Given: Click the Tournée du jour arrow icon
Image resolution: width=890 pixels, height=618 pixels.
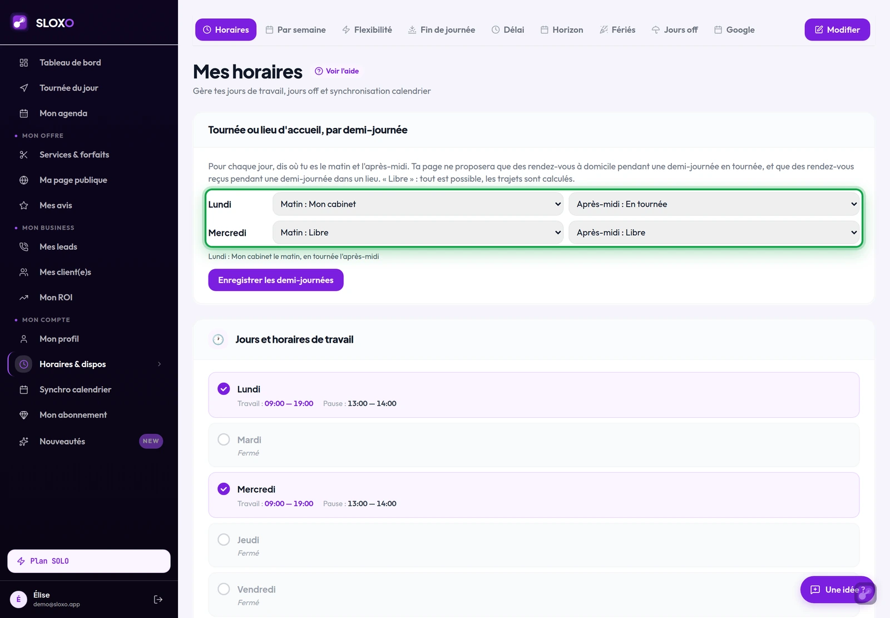Looking at the screenshot, I should [x=24, y=88].
